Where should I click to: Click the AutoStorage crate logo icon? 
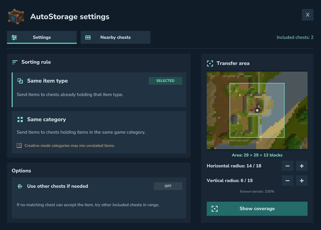click(16, 16)
